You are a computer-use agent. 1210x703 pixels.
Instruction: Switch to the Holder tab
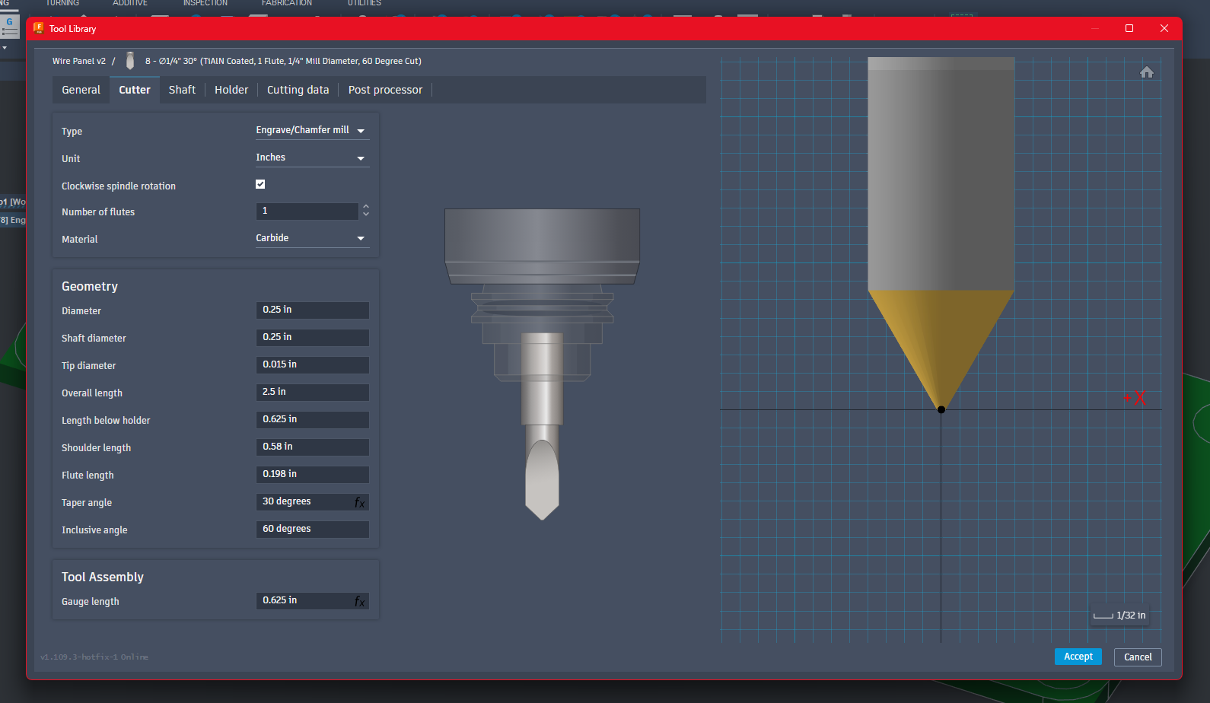[x=231, y=90]
